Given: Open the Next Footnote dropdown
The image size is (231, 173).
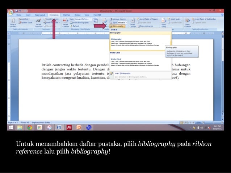Looking at the screenshot, I should [51, 22].
